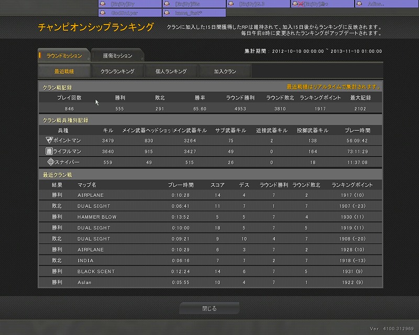Select the HAMMER BLOW match row
Screen dimensions: 419x335
click(x=210, y=217)
